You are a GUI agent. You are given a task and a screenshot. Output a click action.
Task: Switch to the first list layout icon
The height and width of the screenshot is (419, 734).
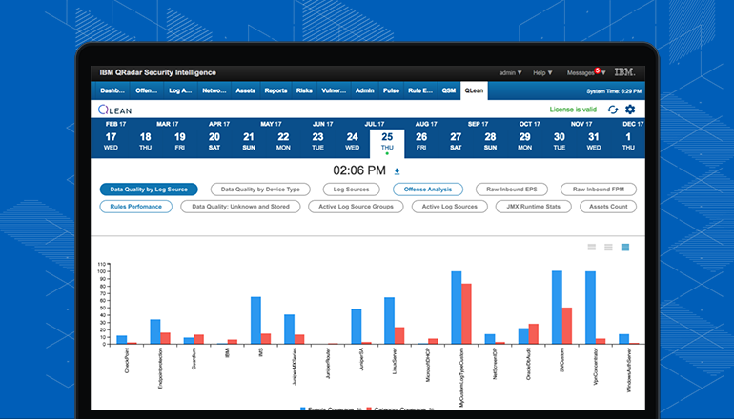[592, 247]
